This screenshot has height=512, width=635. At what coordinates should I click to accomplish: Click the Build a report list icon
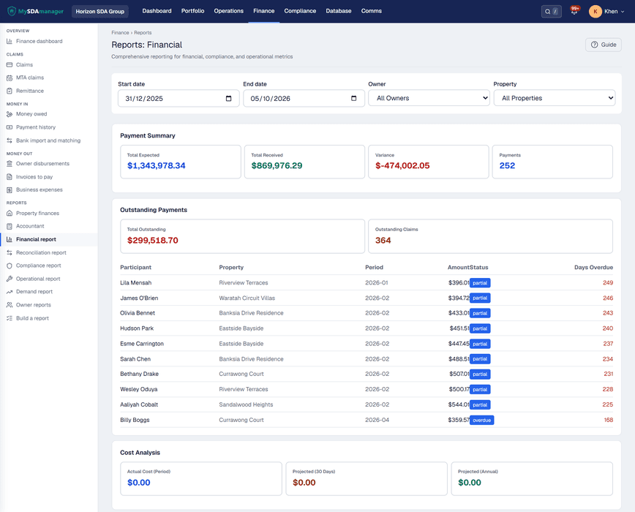point(10,318)
